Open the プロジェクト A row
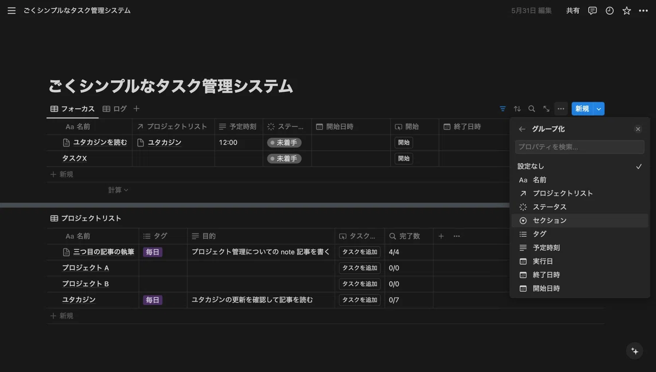 coord(85,268)
